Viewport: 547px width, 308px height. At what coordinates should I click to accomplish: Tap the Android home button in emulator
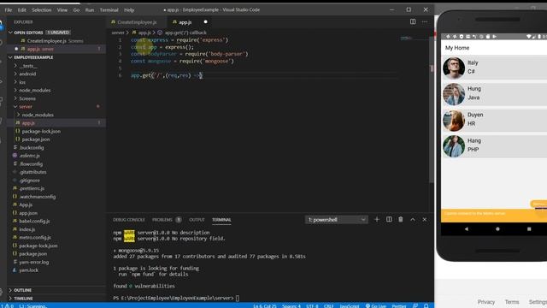point(497,229)
